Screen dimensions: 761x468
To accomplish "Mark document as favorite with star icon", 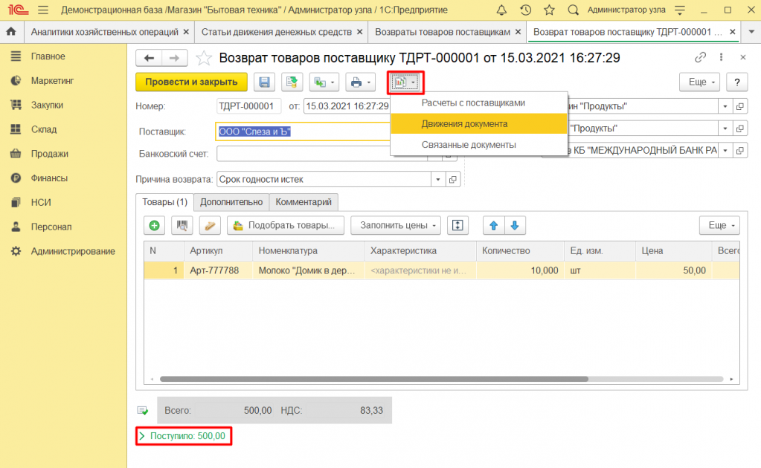I will pos(203,58).
